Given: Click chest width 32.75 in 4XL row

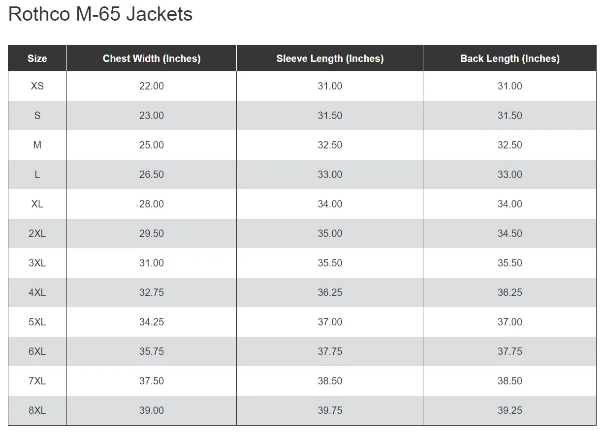Looking at the screenshot, I should pos(152,292).
